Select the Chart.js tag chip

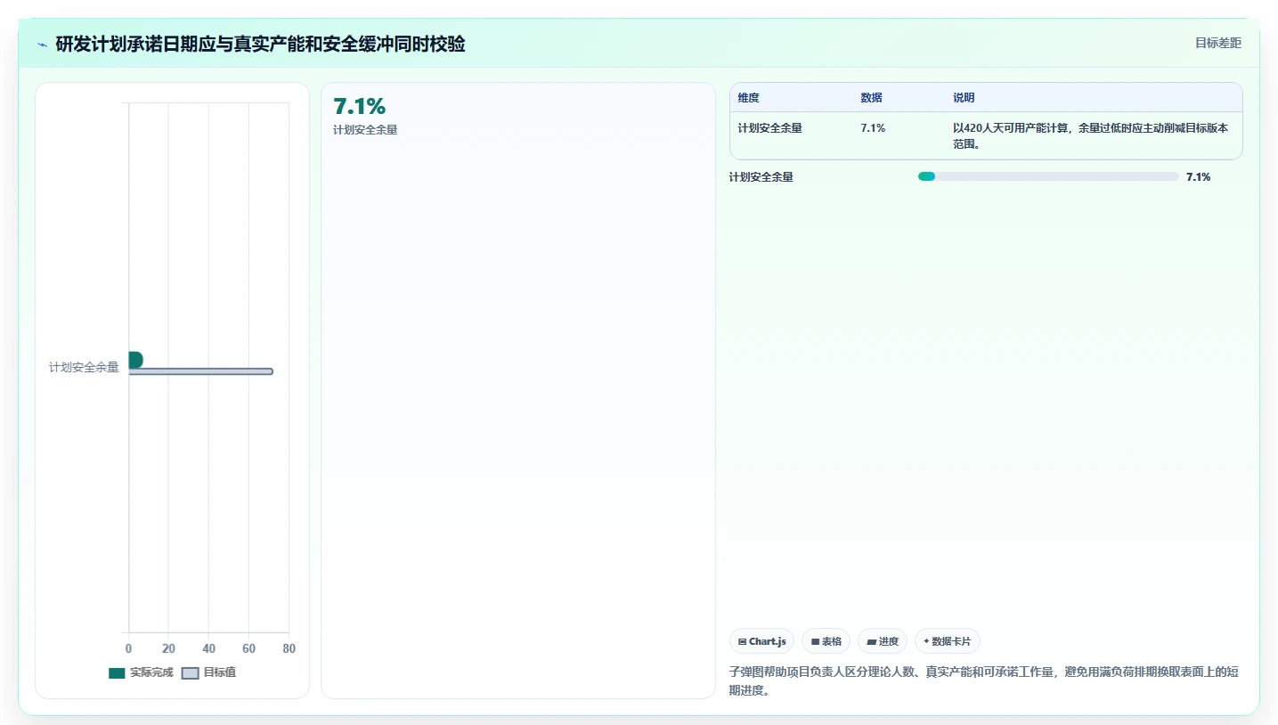click(x=761, y=641)
